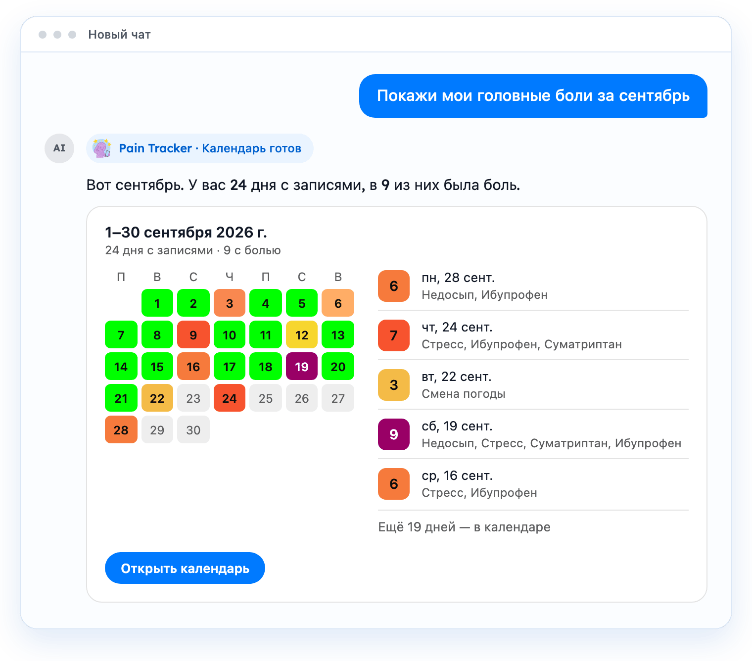Pick calendar day 15

click(157, 366)
